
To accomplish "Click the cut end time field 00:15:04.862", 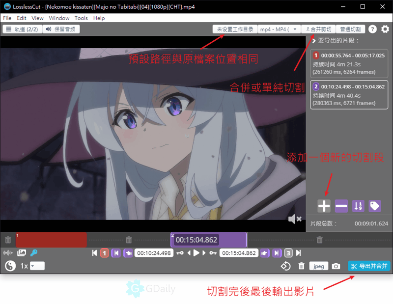I will point(239,253).
